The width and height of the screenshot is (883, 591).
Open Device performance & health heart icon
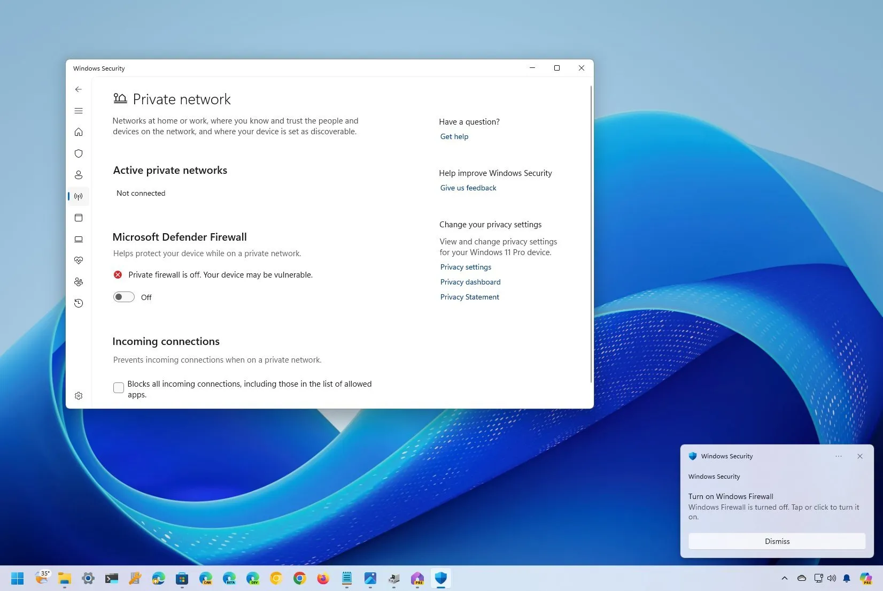[x=79, y=260]
